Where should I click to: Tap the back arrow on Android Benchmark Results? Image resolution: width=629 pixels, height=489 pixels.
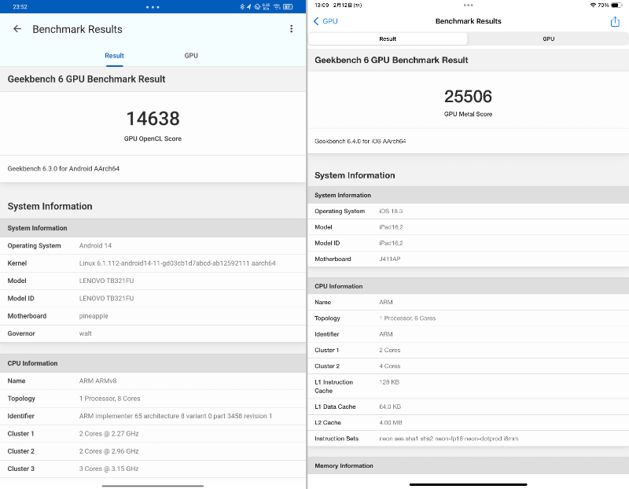pos(17,29)
